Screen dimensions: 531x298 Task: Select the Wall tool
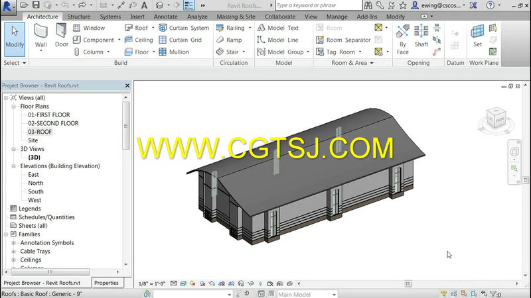[x=40, y=36]
